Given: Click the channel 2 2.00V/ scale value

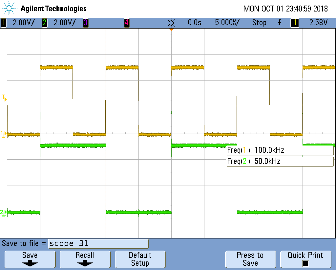Looking at the screenshot, I should pos(65,23).
